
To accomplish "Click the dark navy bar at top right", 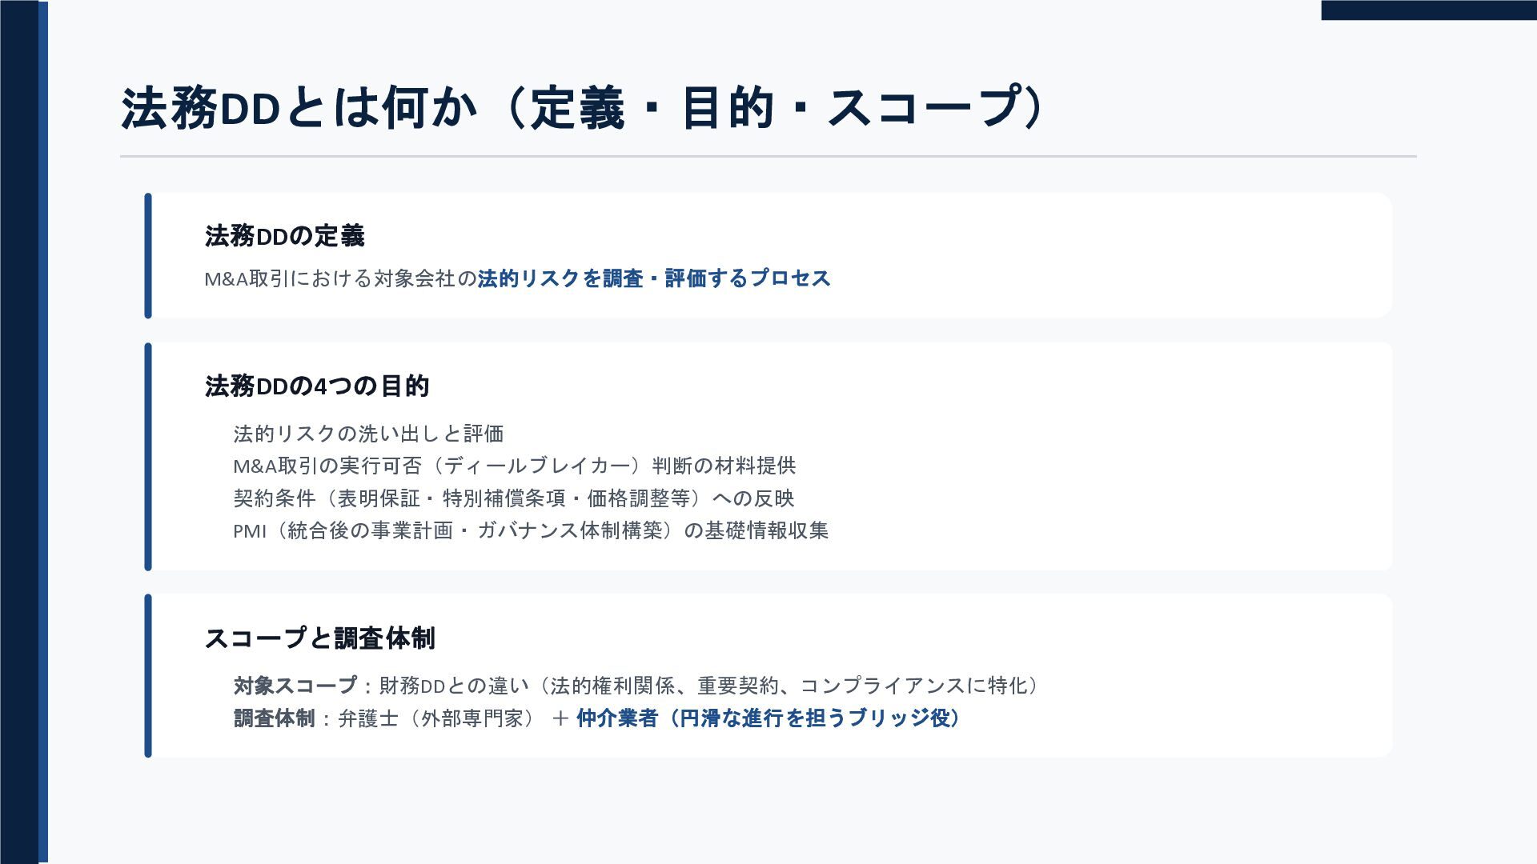I will 1429,10.
